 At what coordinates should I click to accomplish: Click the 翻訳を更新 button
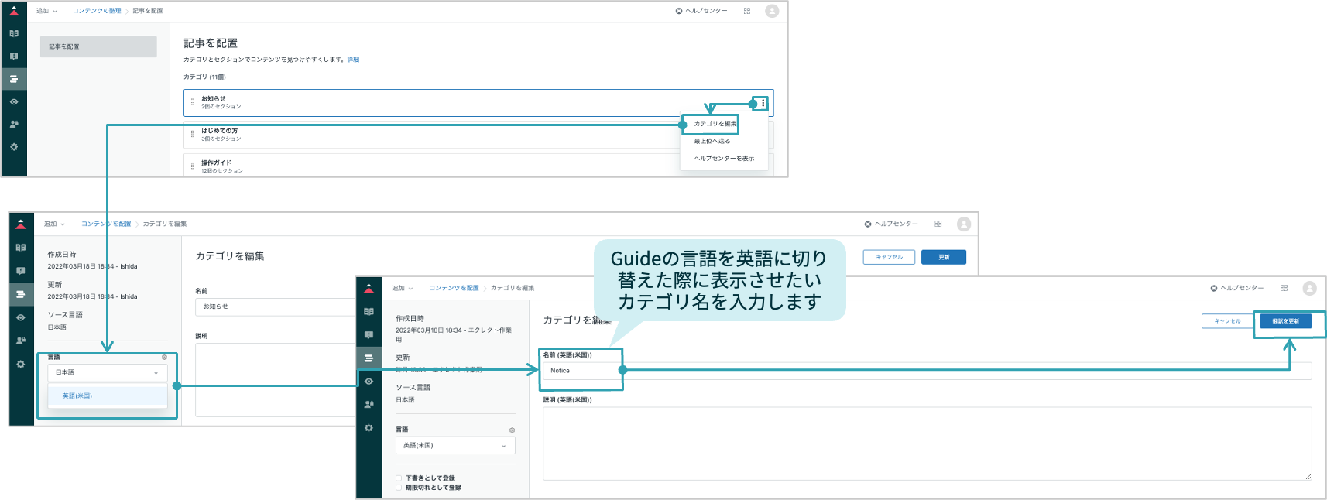[1286, 321]
